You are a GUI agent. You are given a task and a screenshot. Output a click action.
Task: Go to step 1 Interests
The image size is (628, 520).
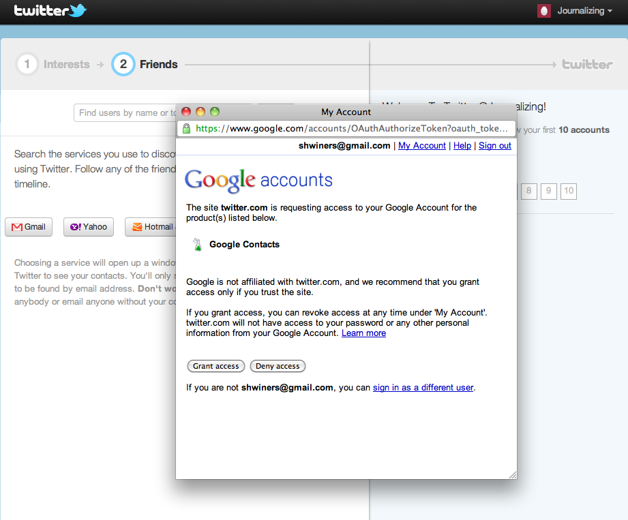53,64
